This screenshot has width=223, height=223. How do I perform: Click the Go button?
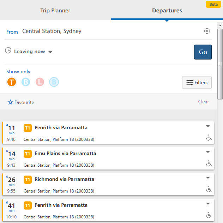203,52
